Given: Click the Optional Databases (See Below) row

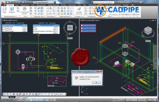Looking at the screenshot, I should click(46, 31).
